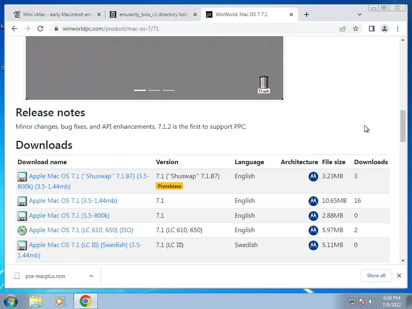Launch Windows Media Player from taskbar
Screen dimensions: 412x309
click(x=60, y=301)
